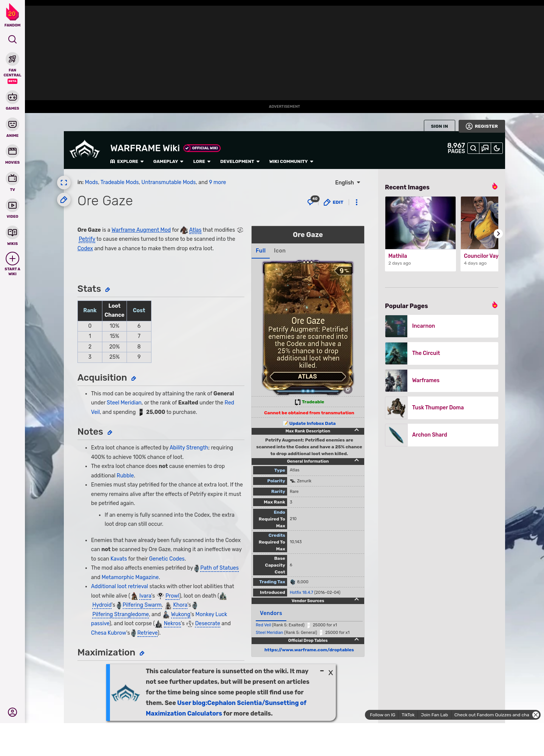The height and width of the screenshot is (756, 544).
Task: Open the LORE dropdown menu
Action: click(x=202, y=161)
